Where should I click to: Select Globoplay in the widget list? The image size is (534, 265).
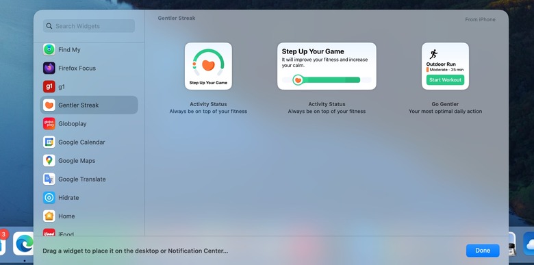(72, 124)
